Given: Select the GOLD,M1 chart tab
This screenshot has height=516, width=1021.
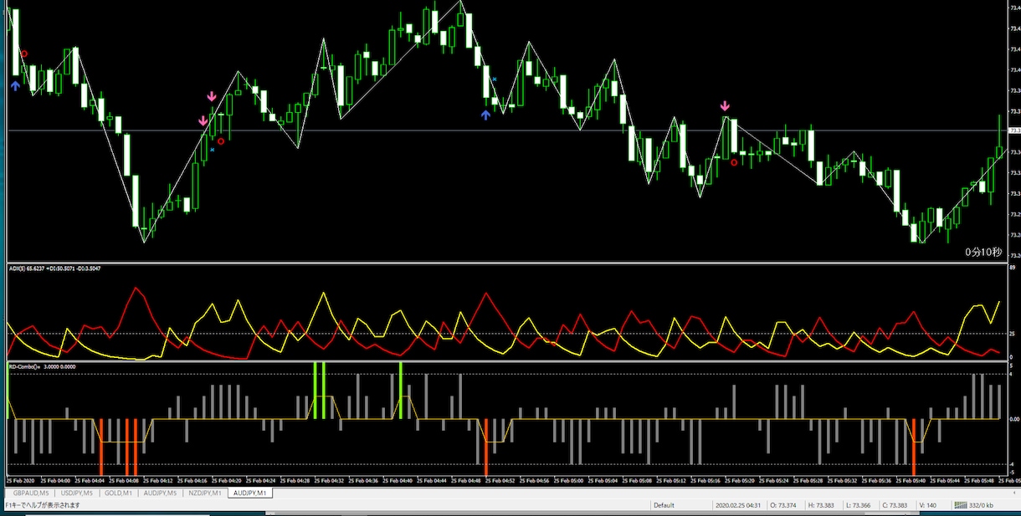Looking at the screenshot, I should (119, 493).
